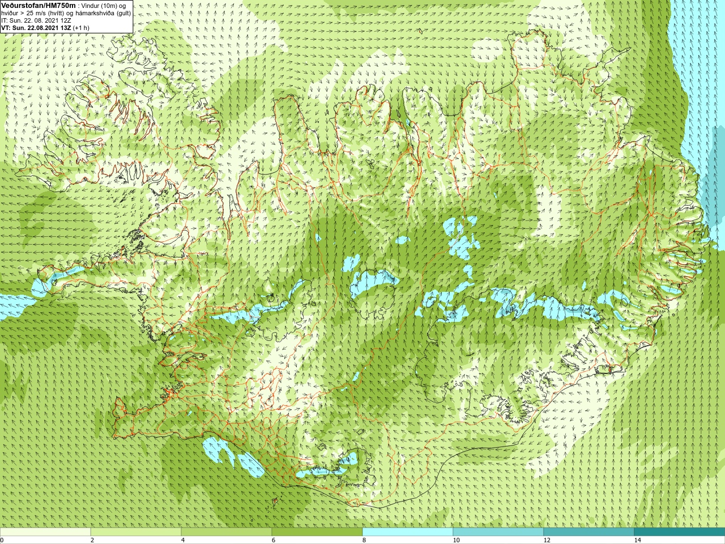The image size is (725, 544).
Task: Click the 0–2 m/s pale yellow legend swatch
Action: coord(45,532)
